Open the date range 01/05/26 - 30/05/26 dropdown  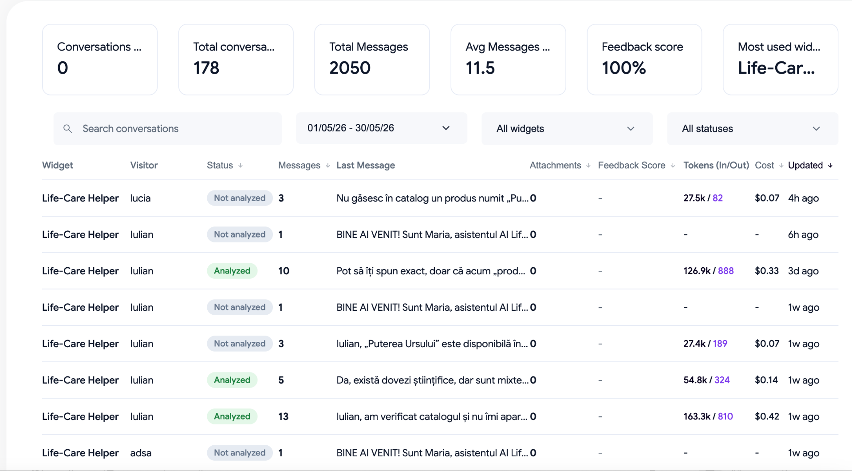pos(381,128)
